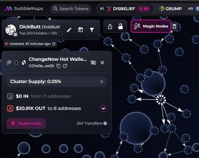This screenshot has width=199, height=158.
Task: Click the bubblemaps logo
Action: point(24,8)
